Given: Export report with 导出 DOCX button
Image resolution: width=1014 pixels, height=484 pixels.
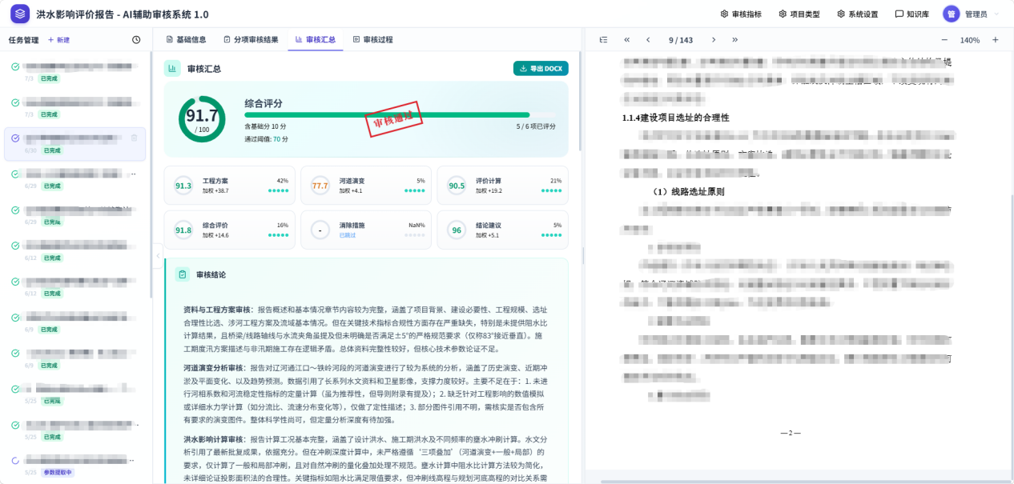Looking at the screenshot, I should point(541,69).
